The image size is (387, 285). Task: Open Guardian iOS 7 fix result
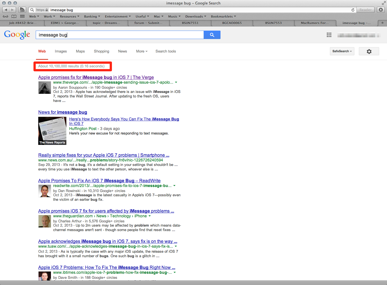tap(106, 211)
